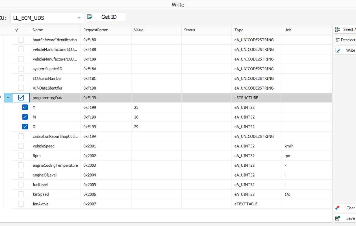Open the LL_ECM_UDS ECU dropdown
The width and height of the screenshot is (356, 226).
point(47,18)
